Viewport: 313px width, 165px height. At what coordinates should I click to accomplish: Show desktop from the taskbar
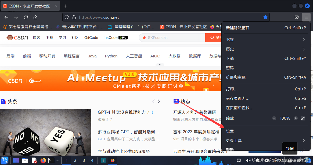click(16, 160)
